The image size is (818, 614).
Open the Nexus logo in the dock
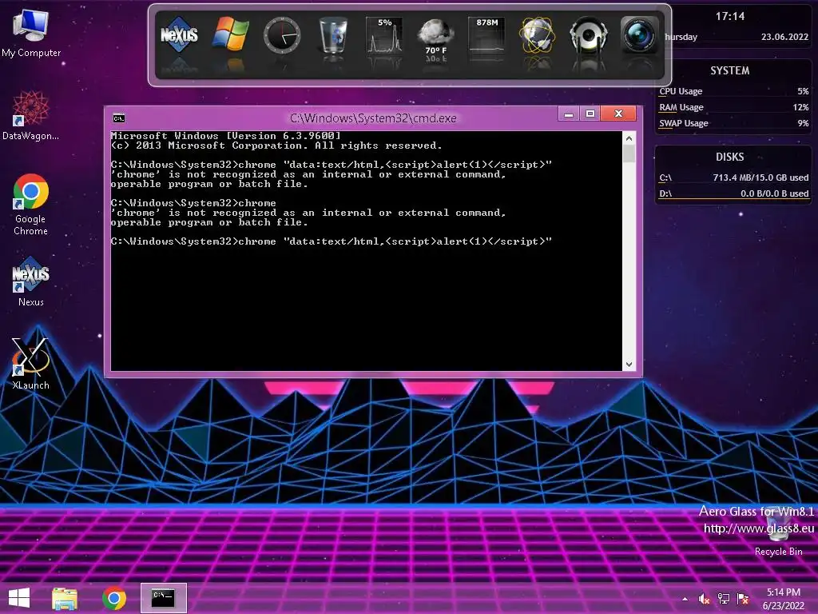pos(179,34)
